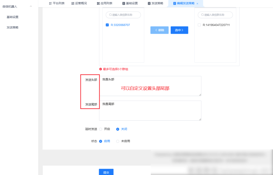Click the 运营概况 tab icon
273x175 pixels.
pos(72,3)
